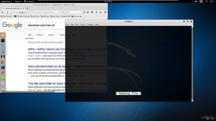Viewport: 216px width, 121px height.
Task: Open Maltego from the dock
Action: (3, 67)
